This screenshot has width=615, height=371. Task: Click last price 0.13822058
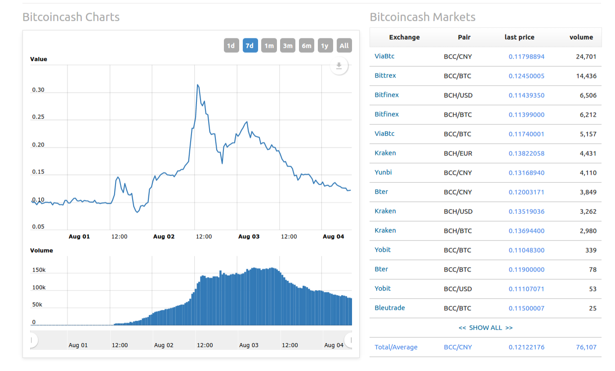tap(526, 154)
